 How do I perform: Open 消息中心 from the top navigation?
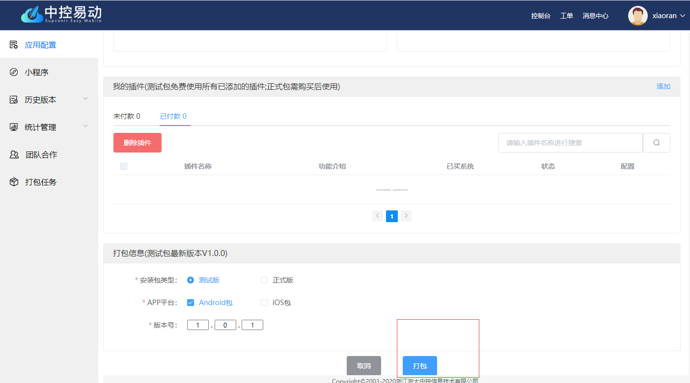(596, 16)
